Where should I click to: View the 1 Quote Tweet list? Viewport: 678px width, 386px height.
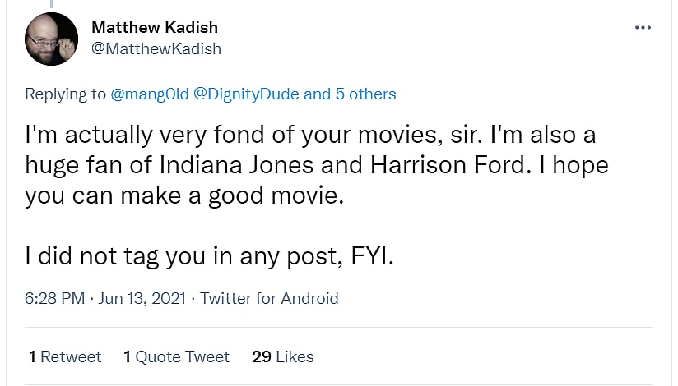click(x=176, y=356)
